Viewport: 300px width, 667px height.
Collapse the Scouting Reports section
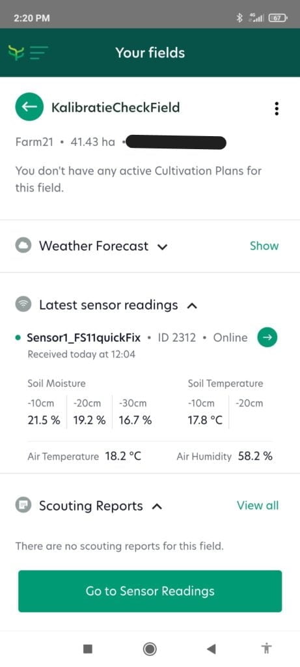point(157,506)
